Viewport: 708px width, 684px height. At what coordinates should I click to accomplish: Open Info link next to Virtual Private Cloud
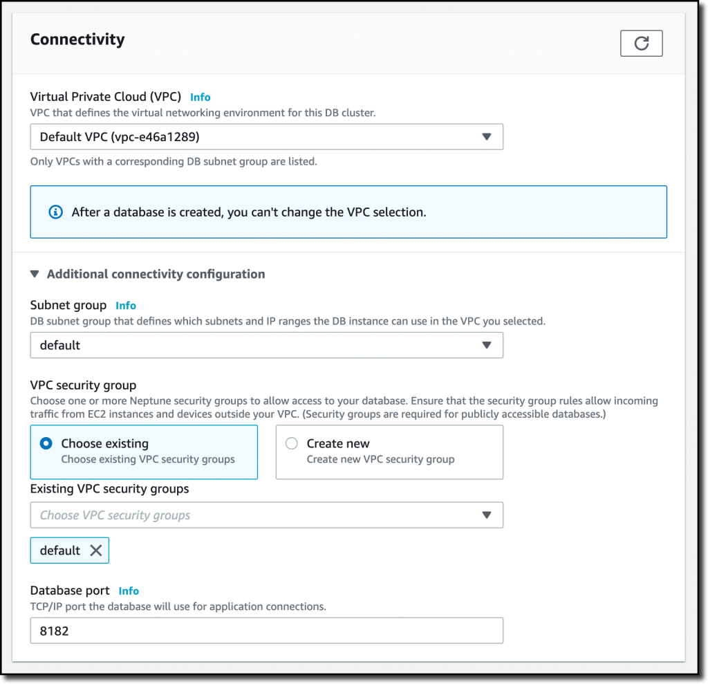[200, 97]
